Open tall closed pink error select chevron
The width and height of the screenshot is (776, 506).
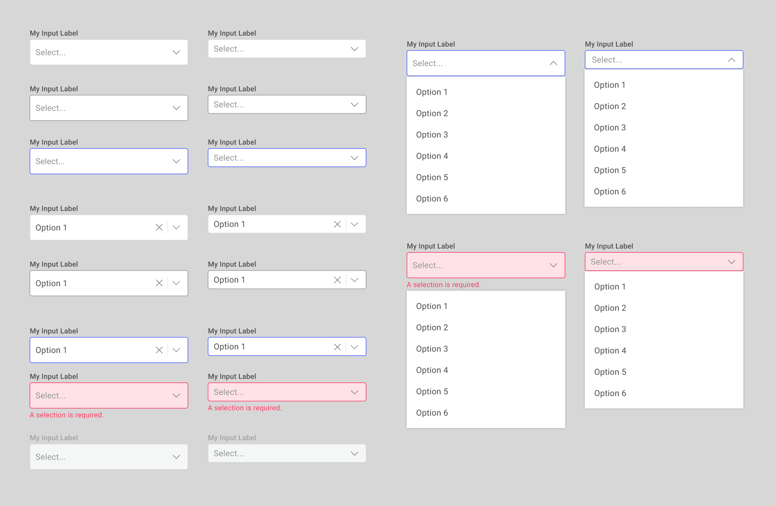pyautogui.click(x=176, y=395)
